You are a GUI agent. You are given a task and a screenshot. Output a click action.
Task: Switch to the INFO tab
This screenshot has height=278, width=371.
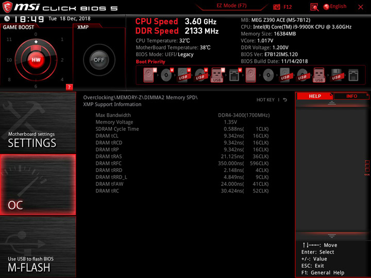coord(351,96)
